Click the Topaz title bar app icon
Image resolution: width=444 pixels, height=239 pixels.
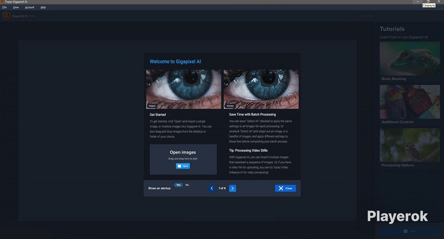[2, 2]
